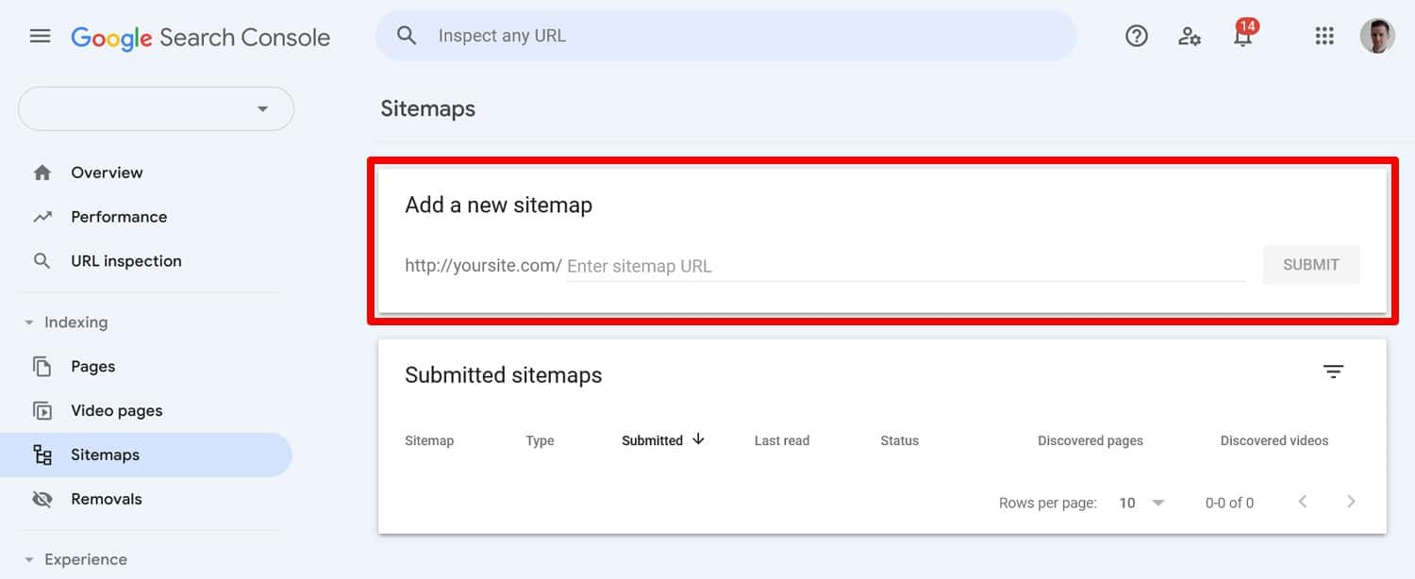Image resolution: width=1415 pixels, height=579 pixels.
Task: Click the Google Search Console logo
Action: tap(200, 37)
